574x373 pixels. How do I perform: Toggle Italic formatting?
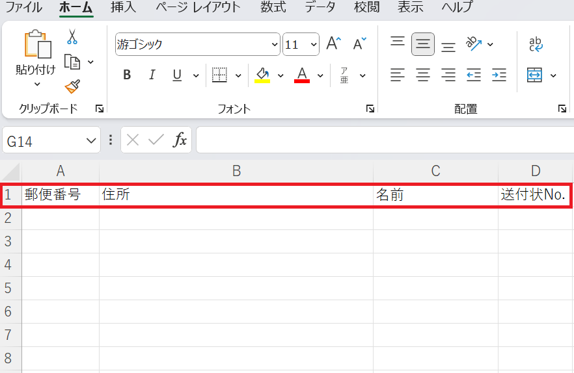pos(152,75)
